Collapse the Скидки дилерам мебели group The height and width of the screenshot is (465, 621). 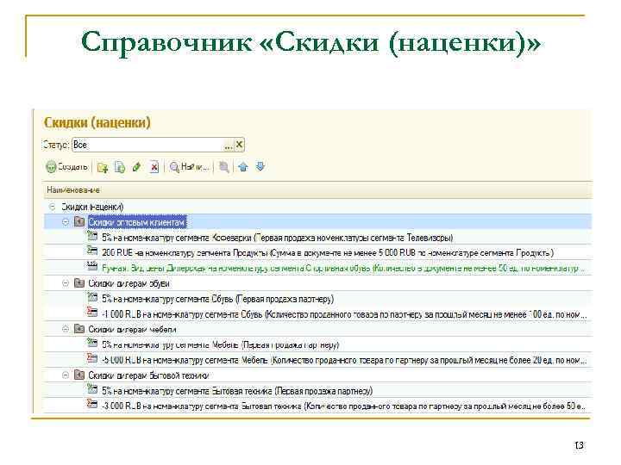click(66, 329)
